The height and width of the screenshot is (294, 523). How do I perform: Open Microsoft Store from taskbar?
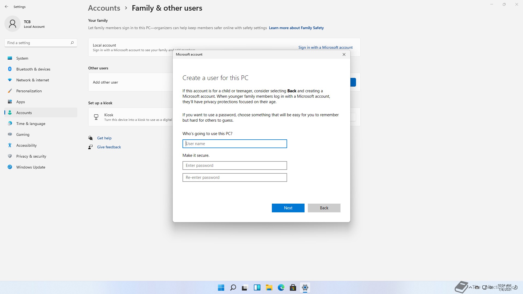[293, 287]
